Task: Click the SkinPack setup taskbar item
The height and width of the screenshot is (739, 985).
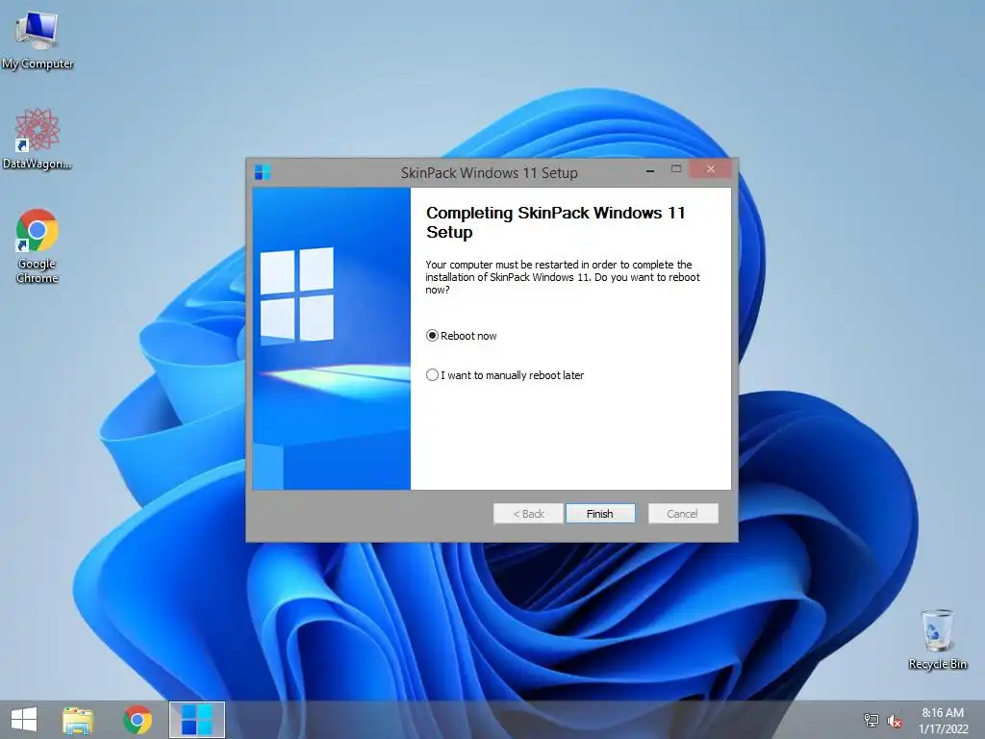Action: (196, 720)
